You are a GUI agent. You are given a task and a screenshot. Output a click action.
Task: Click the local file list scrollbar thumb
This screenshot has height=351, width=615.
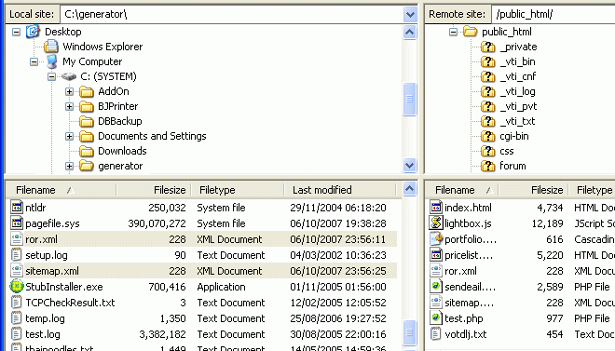tap(410, 333)
